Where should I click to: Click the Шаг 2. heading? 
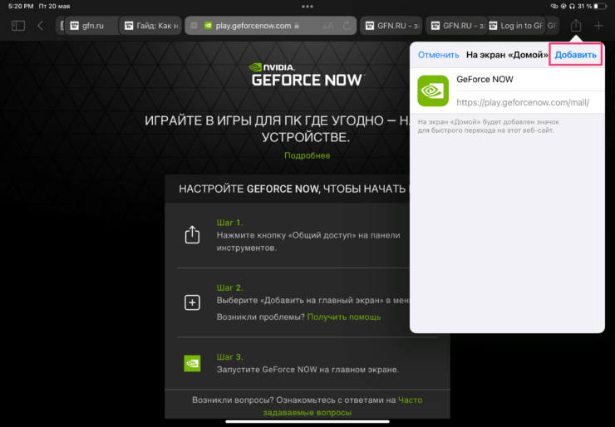pyautogui.click(x=230, y=287)
